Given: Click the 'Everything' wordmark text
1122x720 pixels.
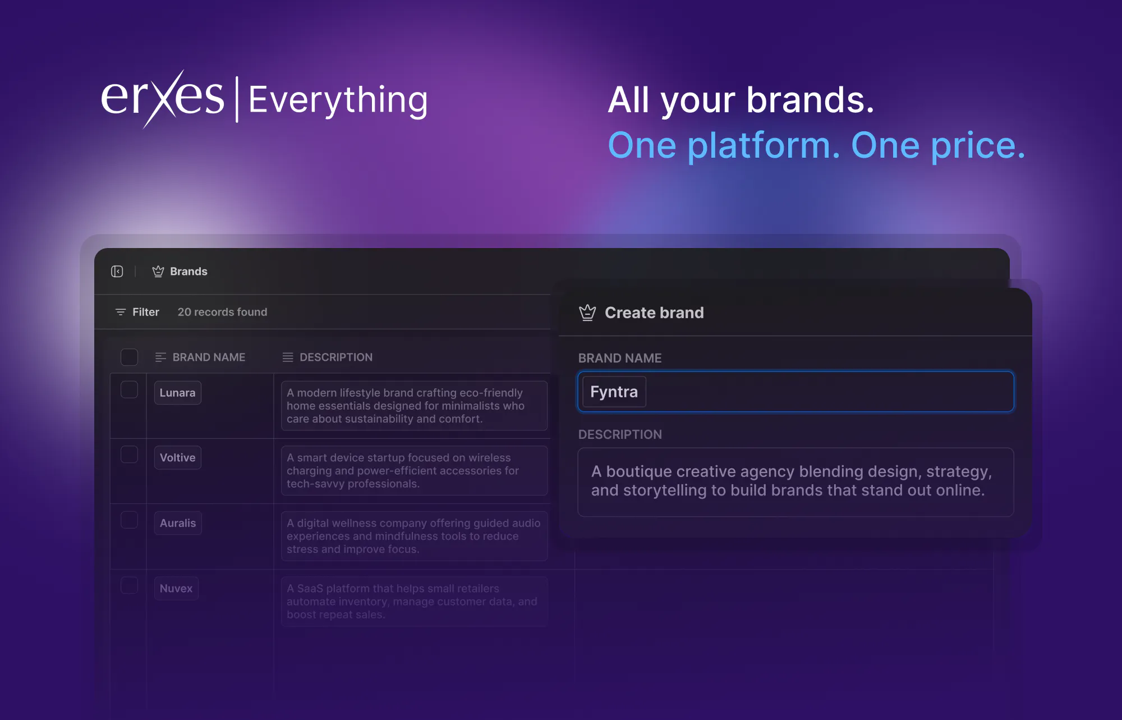Looking at the screenshot, I should pyautogui.click(x=338, y=100).
